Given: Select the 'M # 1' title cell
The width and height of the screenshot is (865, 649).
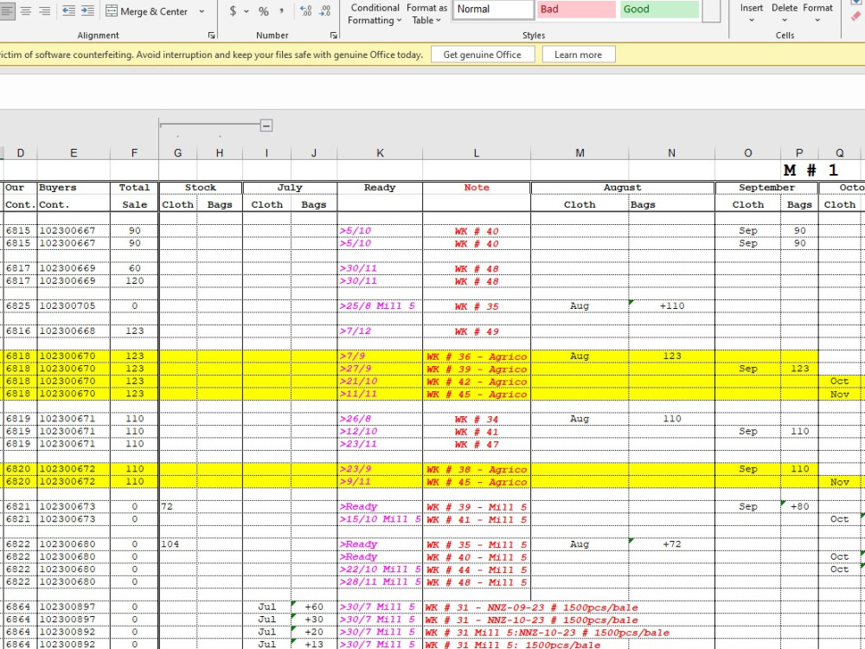Looking at the screenshot, I should click(811, 170).
